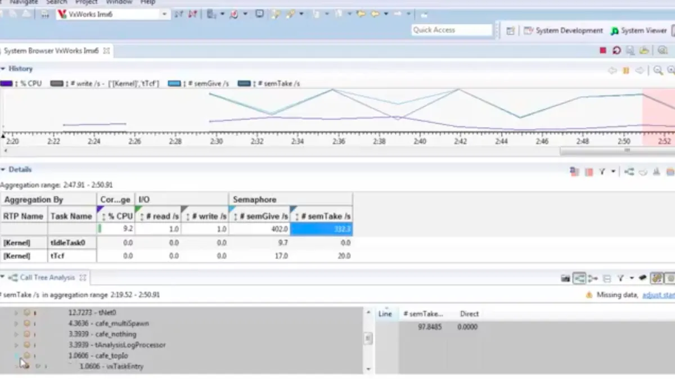675x379 pixels.
Task: Toggle the % CPU series in legend
Action: click(21, 83)
